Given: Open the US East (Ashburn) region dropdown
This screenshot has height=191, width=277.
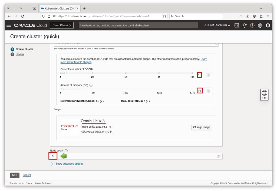Looking at the screenshot, I should 217,25.
